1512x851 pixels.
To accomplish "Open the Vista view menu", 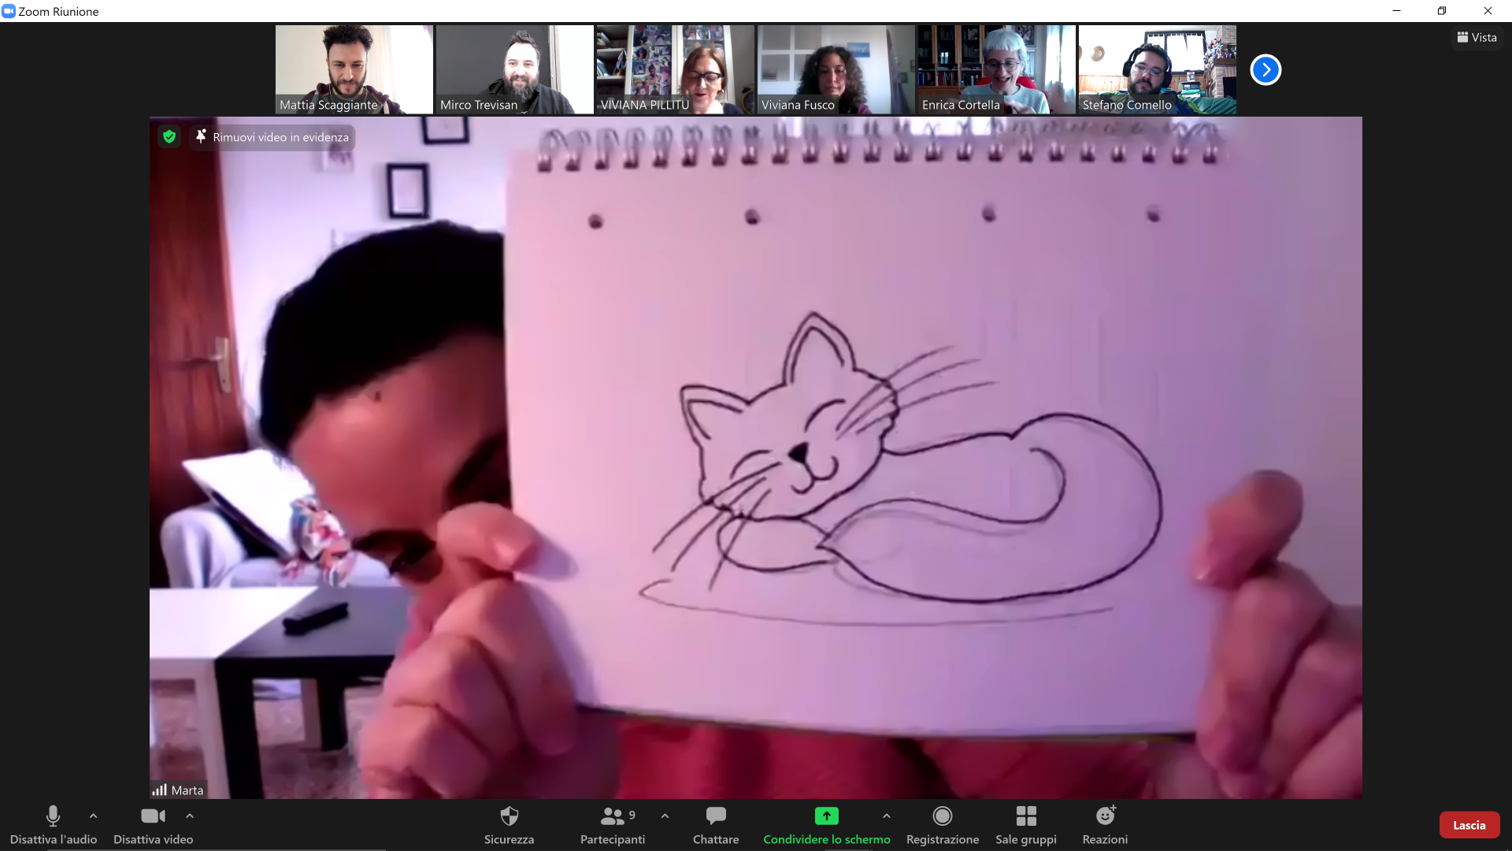I will [x=1477, y=37].
